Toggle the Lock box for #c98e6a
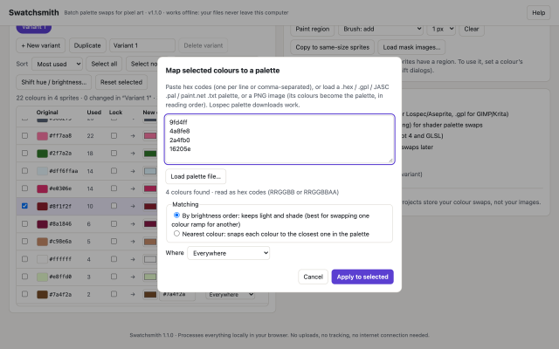 tap(114, 241)
